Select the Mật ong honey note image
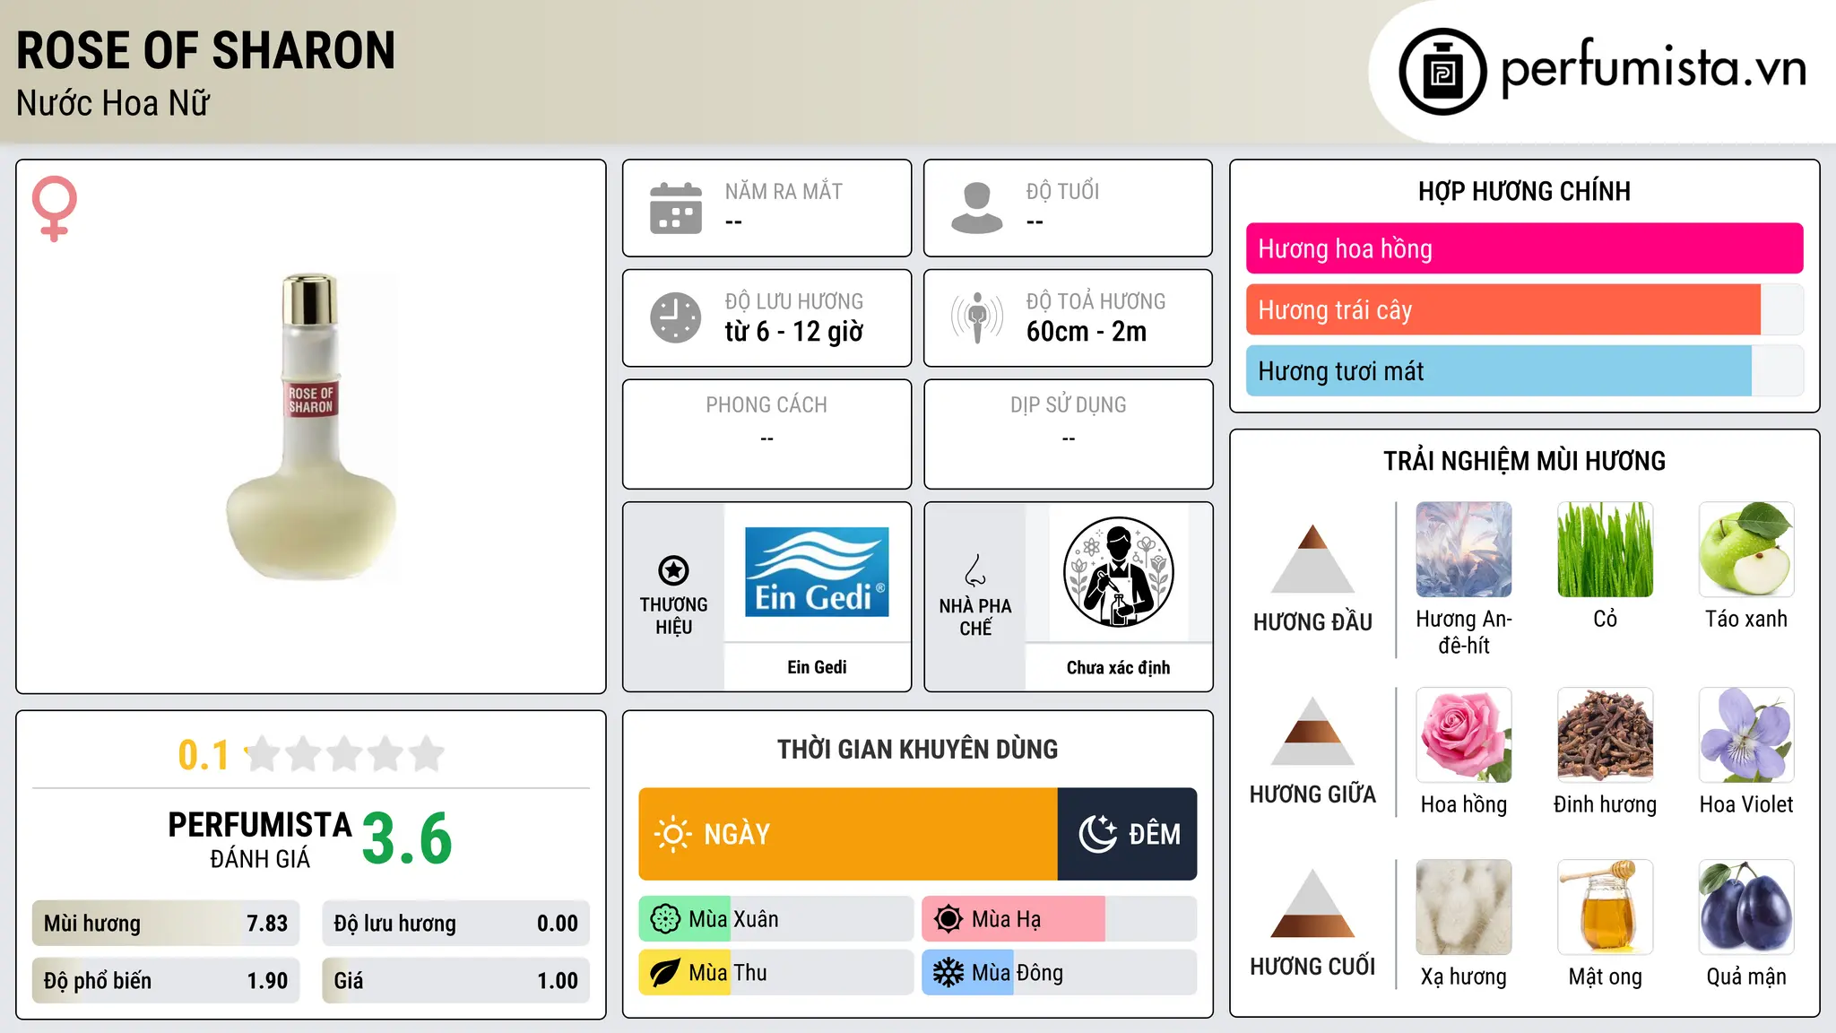1836x1033 pixels. (1605, 907)
